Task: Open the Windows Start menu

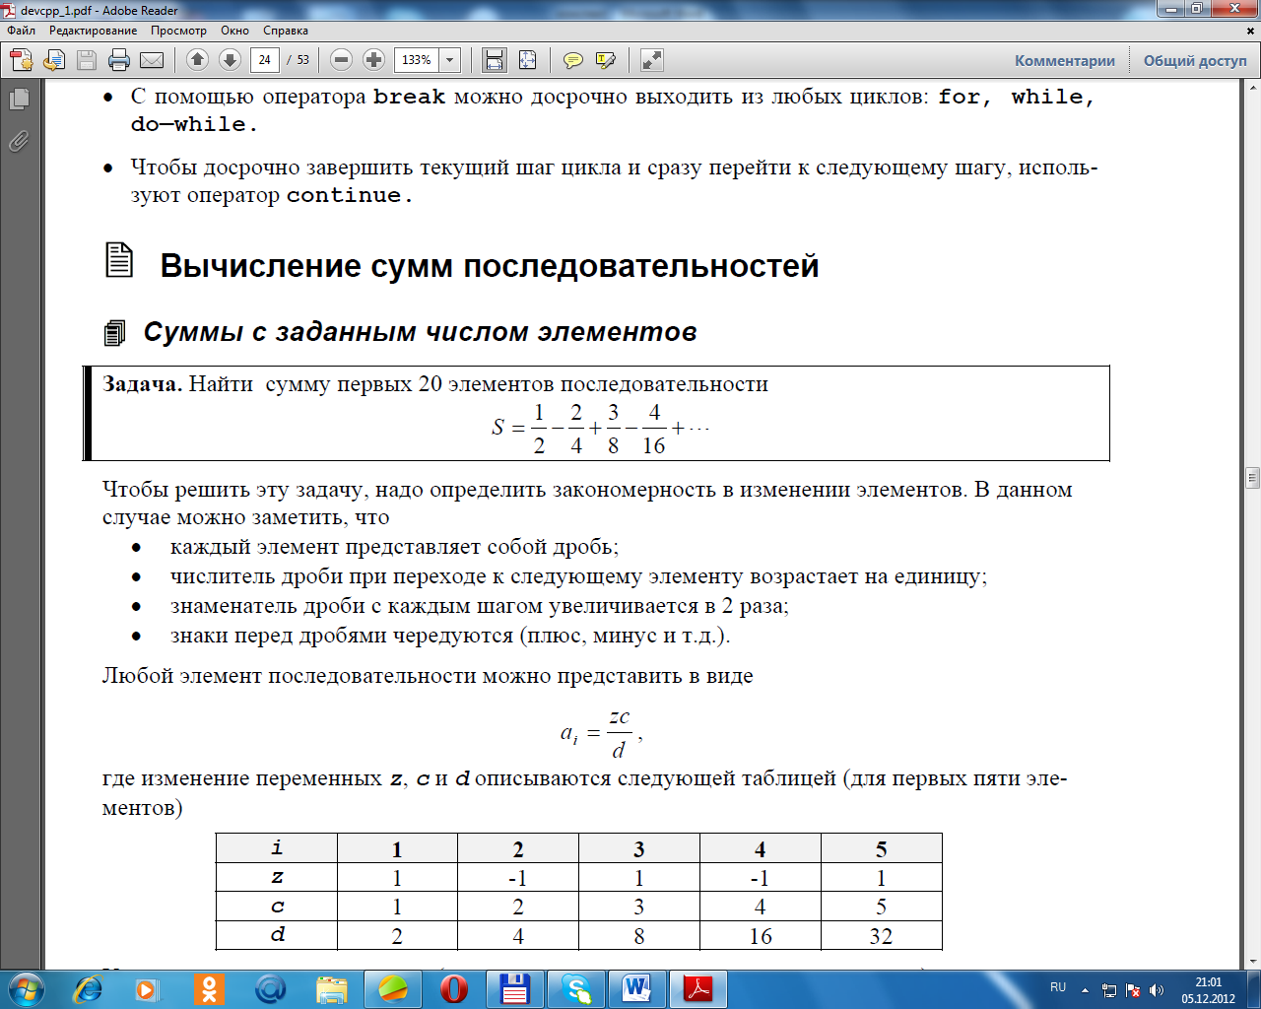Action: point(26,987)
